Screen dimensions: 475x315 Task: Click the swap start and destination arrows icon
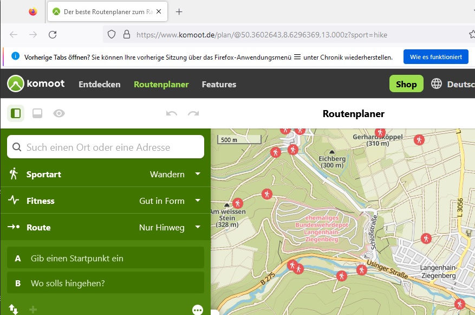point(14,310)
